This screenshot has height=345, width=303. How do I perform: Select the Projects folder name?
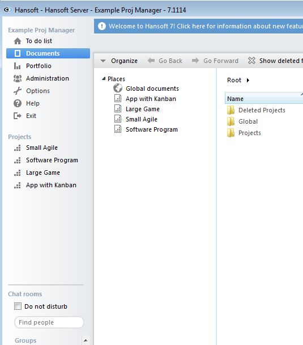250,133
